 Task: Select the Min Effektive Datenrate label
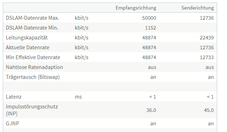point(33,57)
